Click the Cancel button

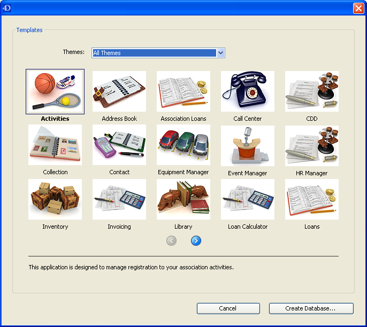228,308
